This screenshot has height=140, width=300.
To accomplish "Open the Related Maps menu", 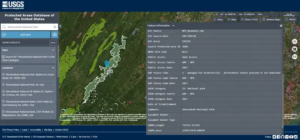I will point(271,19).
